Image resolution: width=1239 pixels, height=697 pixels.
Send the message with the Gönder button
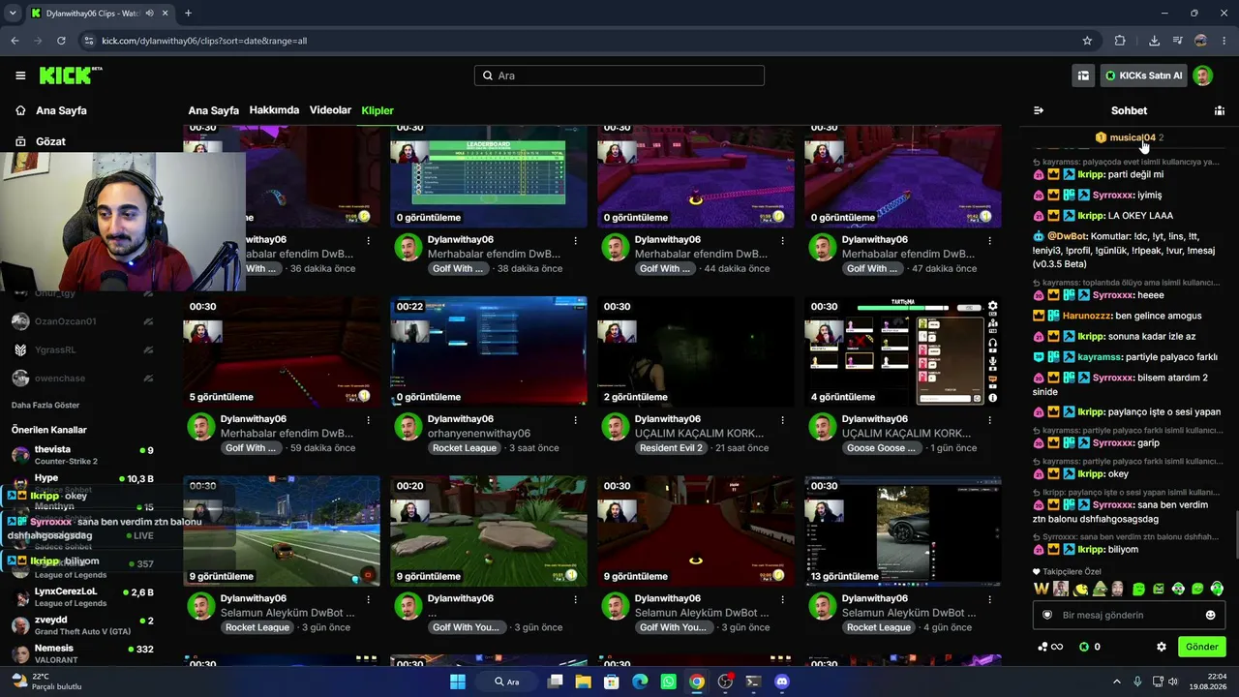coord(1202,647)
